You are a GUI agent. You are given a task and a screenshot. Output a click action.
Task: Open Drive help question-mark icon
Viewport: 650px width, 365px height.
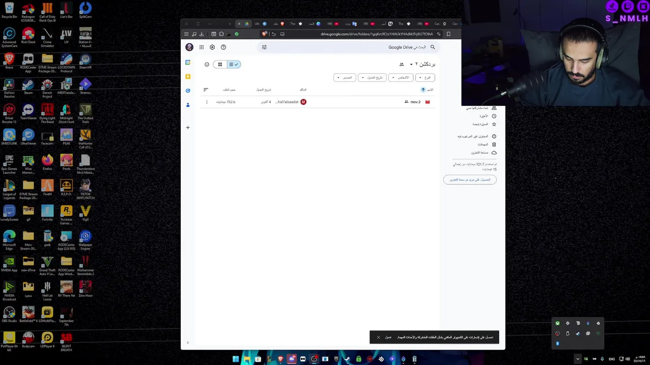coord(223,47)
